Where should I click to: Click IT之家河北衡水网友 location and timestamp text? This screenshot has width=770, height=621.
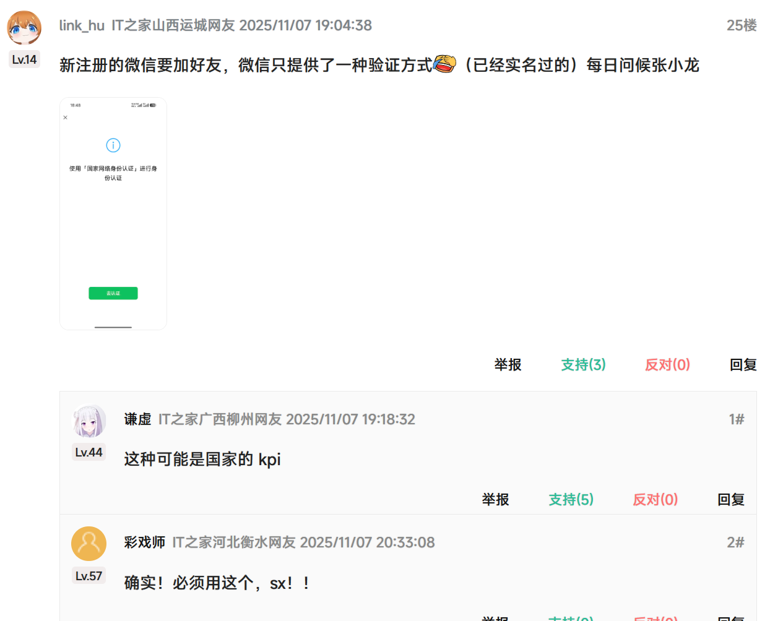(x=304, y=542)
